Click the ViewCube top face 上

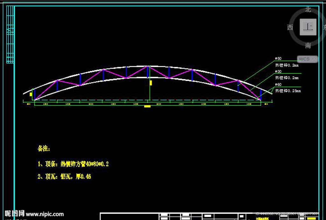coord(308,27)
